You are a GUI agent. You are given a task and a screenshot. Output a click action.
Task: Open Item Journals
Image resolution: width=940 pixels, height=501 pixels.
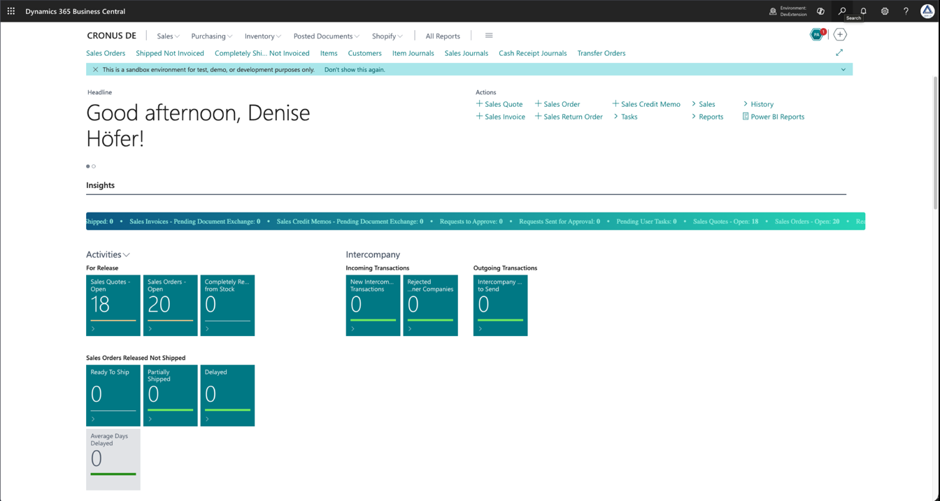(x=413, y=53)
